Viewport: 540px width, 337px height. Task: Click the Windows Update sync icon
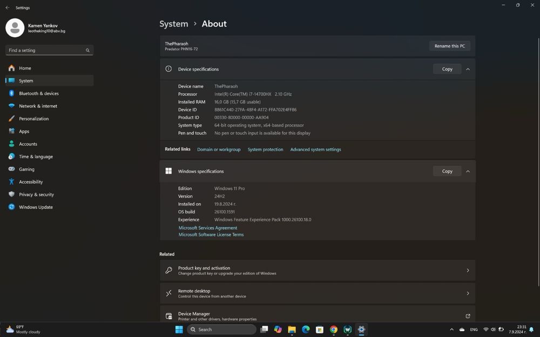pyautogui.click(x=11, y=207)
